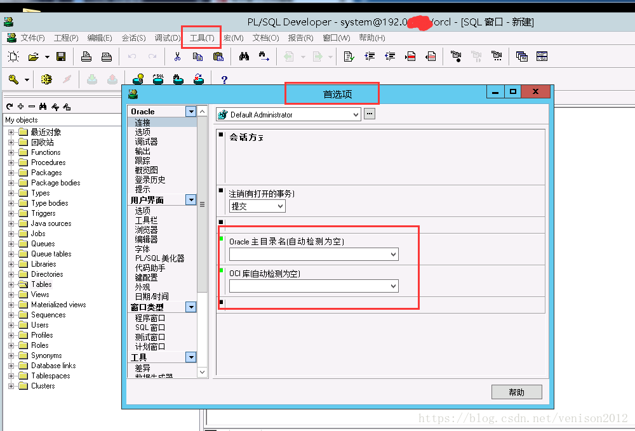The image size is (635, 431).
Task: Click the preferences list scroll down arrow
Action: [202, 372]
